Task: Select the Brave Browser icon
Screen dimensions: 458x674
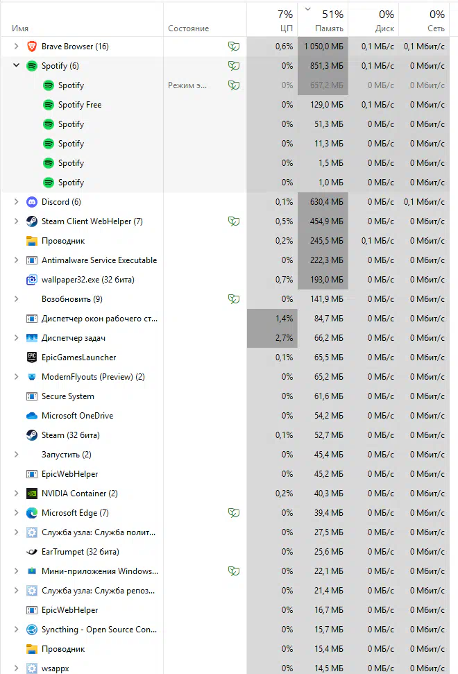Action: (x=32, y=47)
